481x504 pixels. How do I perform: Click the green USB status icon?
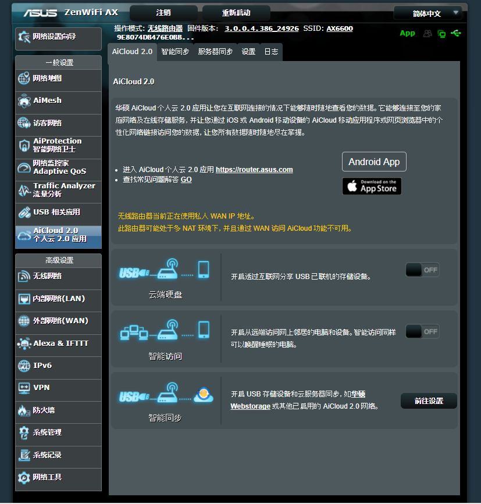pyautogui.click(x=455, y=33)
